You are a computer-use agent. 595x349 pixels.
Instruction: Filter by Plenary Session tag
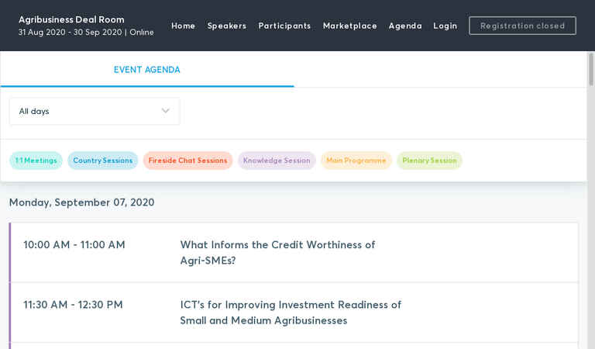point(429,161)
